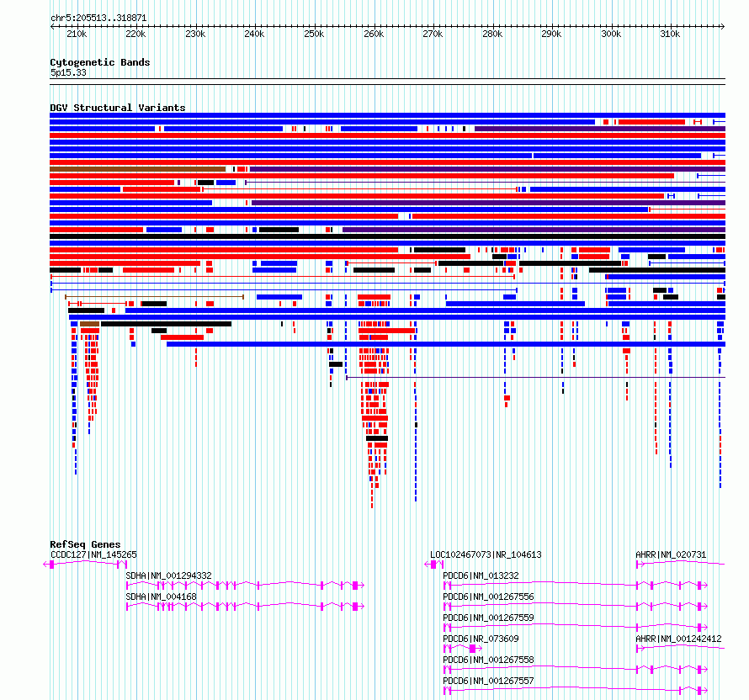This screenshot has width=749, height=700.
Task: Click the PDCD6|NR_073609 label
Action: click(481, 639)
